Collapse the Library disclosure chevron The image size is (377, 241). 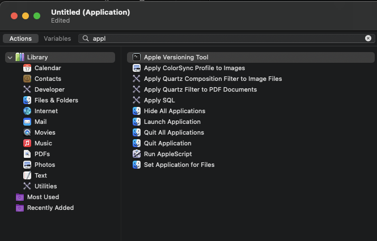coord(10,58)
